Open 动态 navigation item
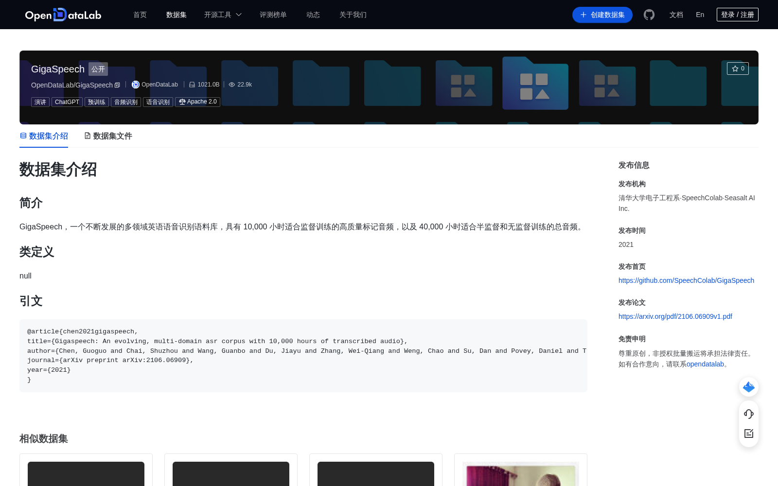Screen dimensions: 778x486 [x=313, y=15]
